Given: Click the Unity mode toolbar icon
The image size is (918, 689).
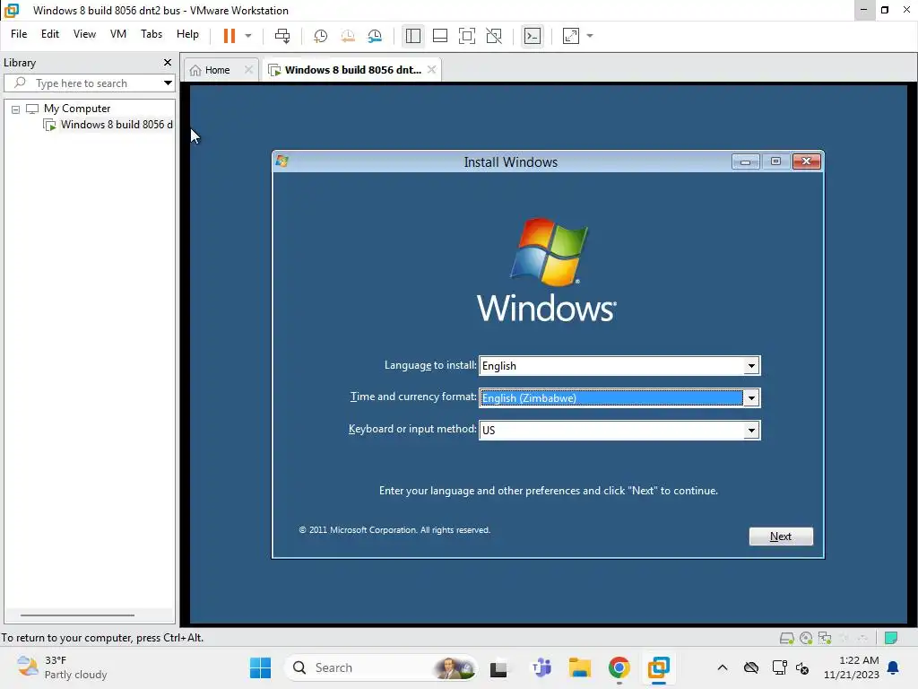Looking at the screenshot, I should coord(494,36).
